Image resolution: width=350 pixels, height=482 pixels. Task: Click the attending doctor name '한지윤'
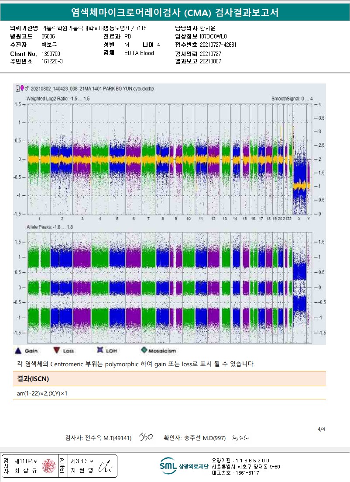click(x=208, y=28)
